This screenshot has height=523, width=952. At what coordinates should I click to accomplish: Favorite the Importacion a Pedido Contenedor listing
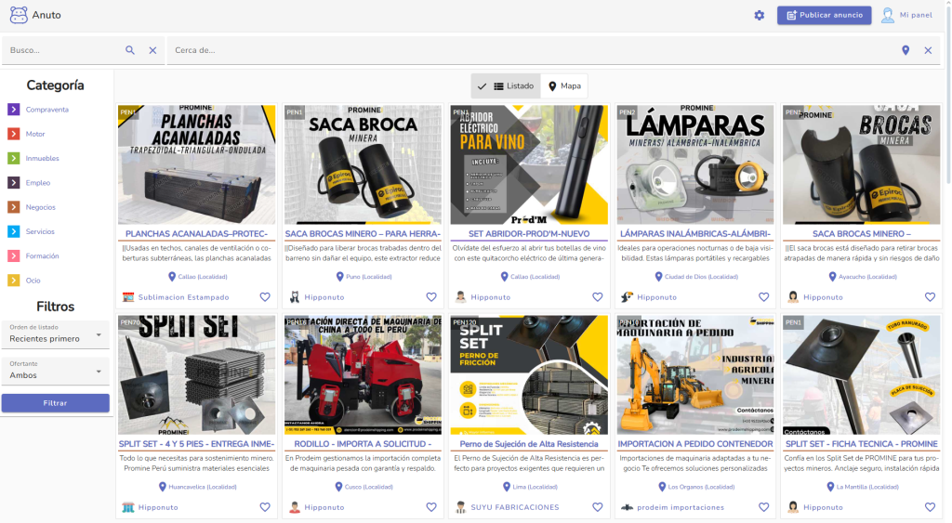(764, 507)
